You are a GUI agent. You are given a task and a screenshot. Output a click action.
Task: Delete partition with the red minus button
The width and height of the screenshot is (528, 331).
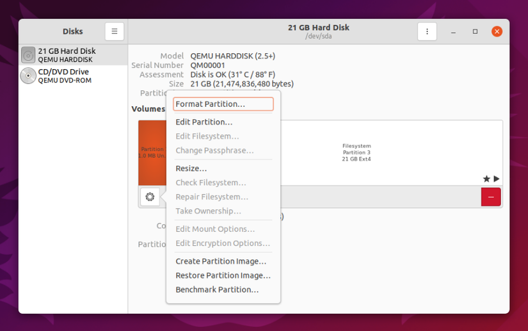pyautogui.click(x=491, y=197)
